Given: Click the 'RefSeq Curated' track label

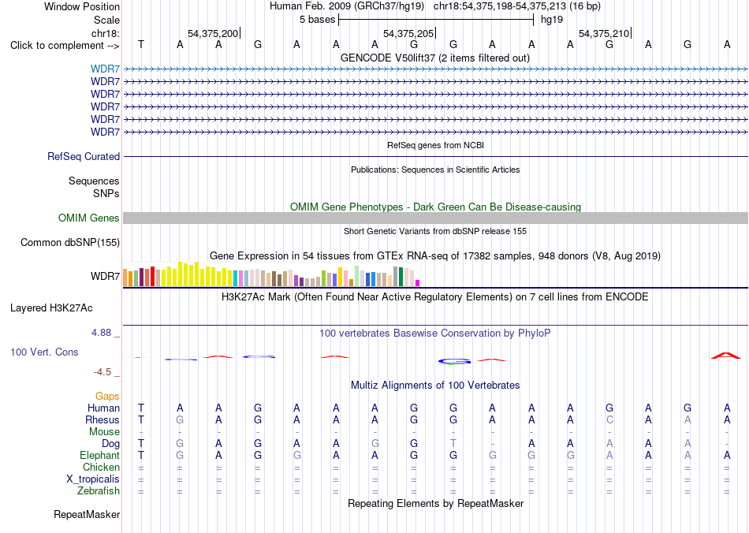Looking at the screenshot, I should click(84, 156).
